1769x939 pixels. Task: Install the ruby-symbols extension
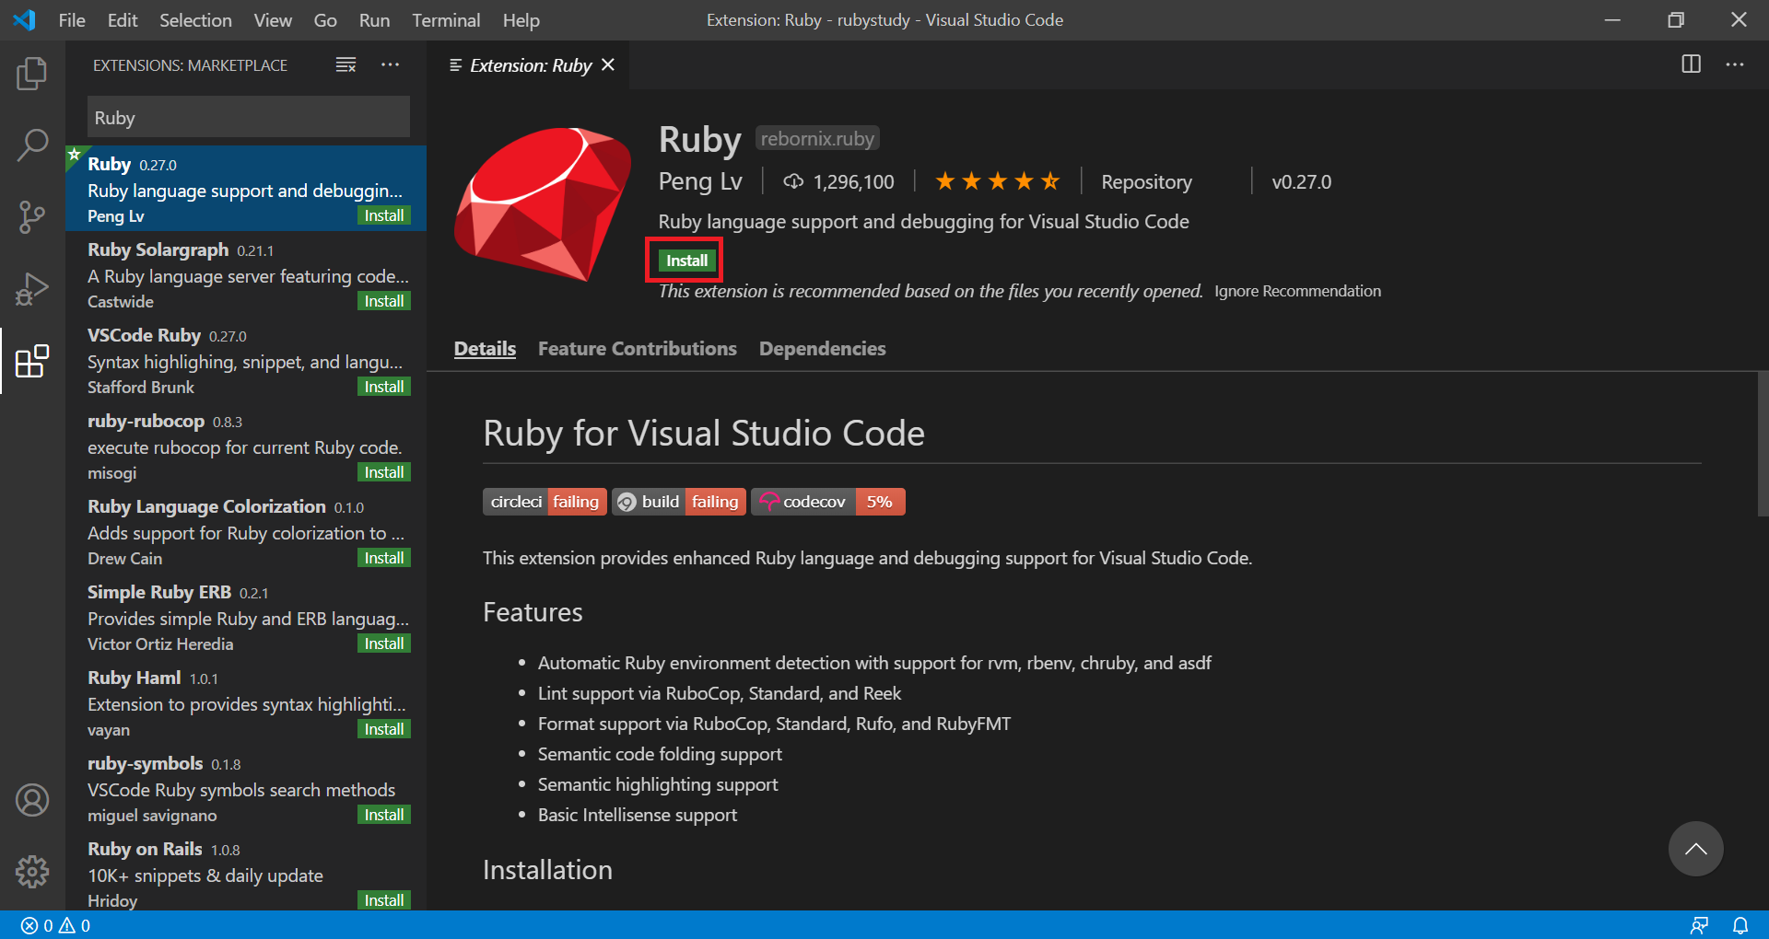click(384, 815)
